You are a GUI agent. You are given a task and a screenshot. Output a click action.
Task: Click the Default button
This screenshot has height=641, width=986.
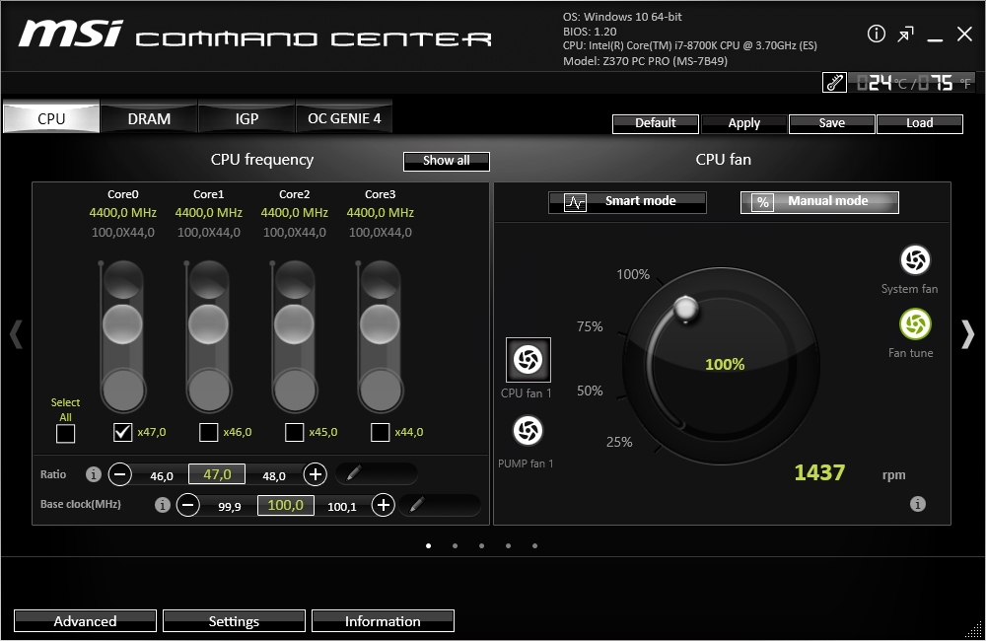click(x=656, y=124)
